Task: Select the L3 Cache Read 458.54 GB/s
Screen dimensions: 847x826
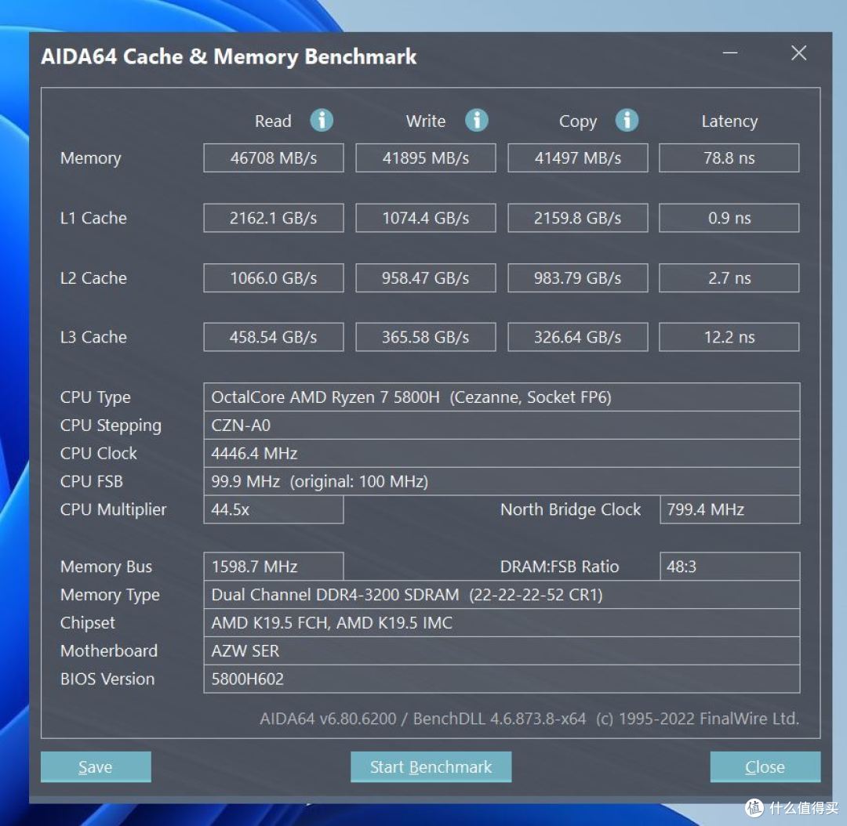Action: tap(274, 337)
